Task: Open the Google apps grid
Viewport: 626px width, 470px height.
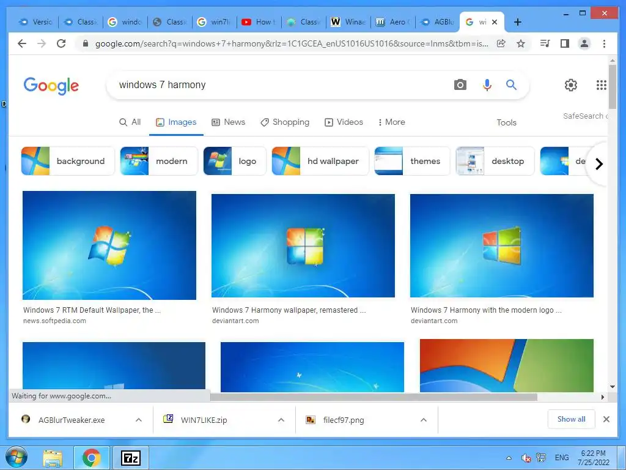Action: 602,84
